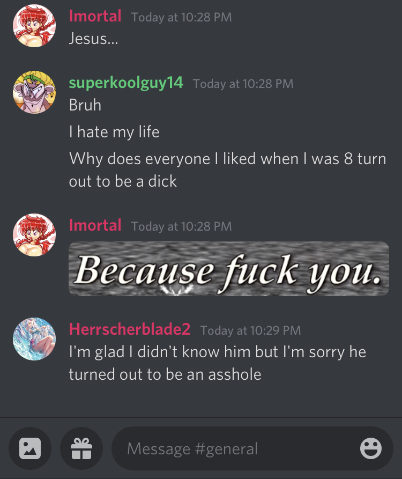The height and width of the screenshot is (479, 402).
Task: Select Herrscherblade2's "I'm glad I didn't know him" message
Action: (x=218, y=363)
